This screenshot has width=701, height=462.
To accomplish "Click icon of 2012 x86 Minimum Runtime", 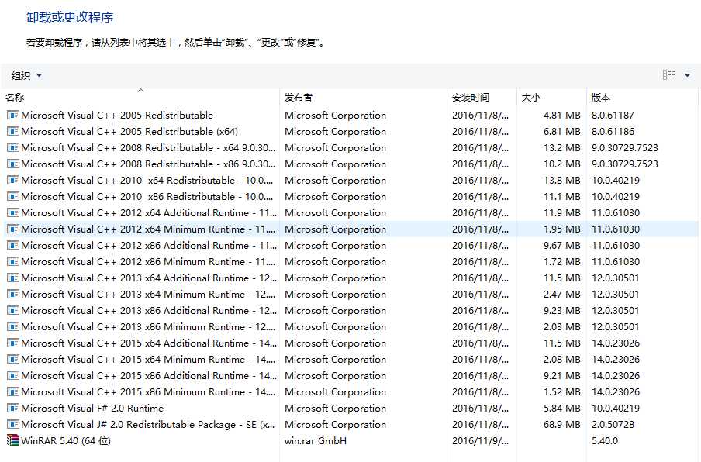I will 13,262.
